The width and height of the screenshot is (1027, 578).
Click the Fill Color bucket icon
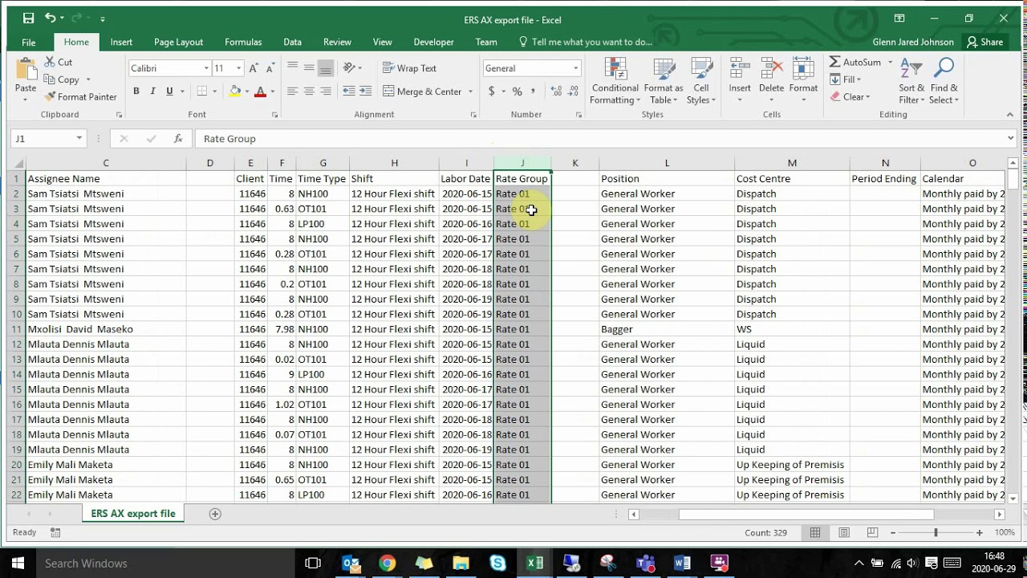point(234,92)
